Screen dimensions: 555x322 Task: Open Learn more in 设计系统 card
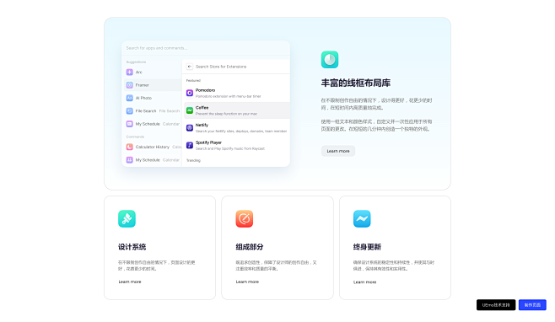coord(130,282)
